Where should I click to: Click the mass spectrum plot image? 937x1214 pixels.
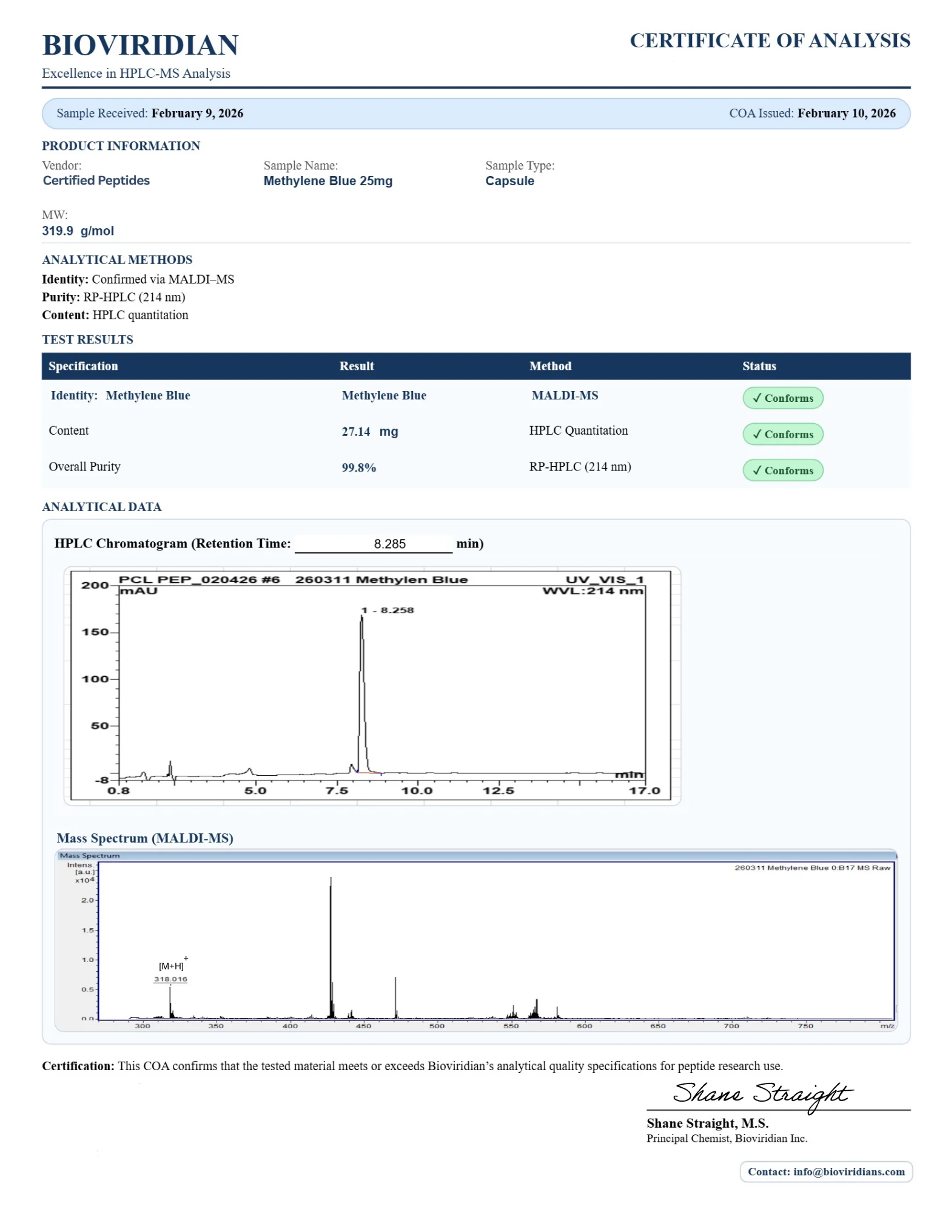475,940
